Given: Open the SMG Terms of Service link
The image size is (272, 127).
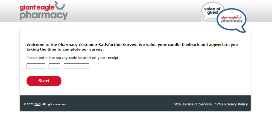Looking at the screenshot, I should 193,104.
